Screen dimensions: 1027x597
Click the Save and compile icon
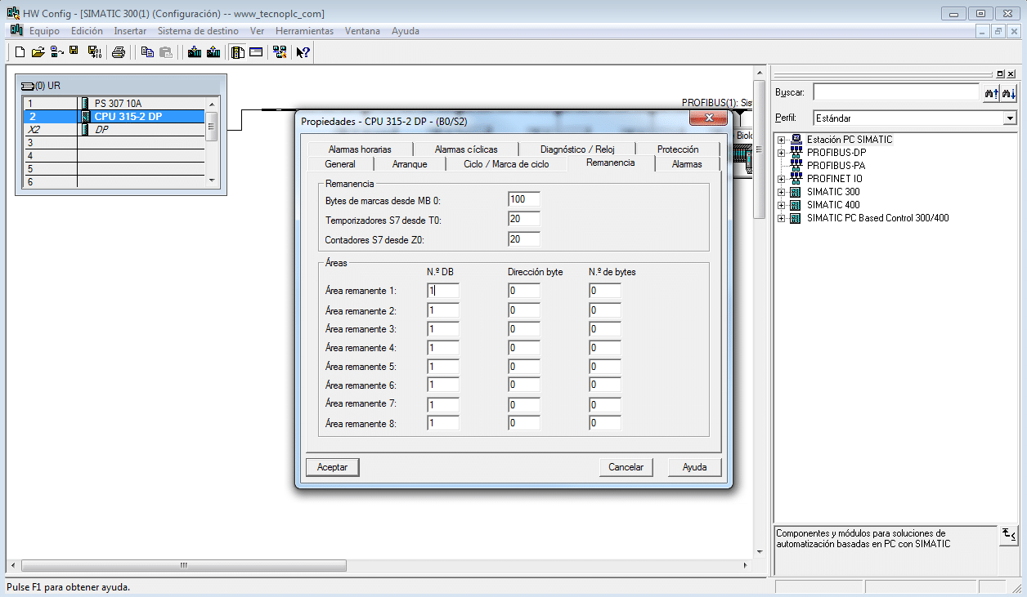pyautogui.click(x=94, y=52)
